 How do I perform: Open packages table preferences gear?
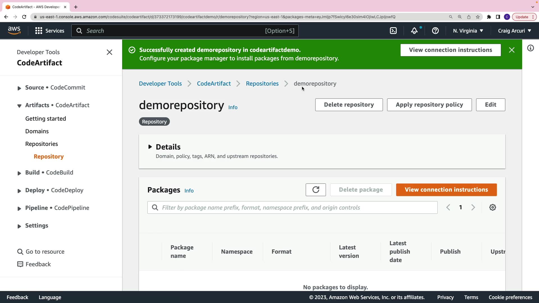[x=493, y=208]
